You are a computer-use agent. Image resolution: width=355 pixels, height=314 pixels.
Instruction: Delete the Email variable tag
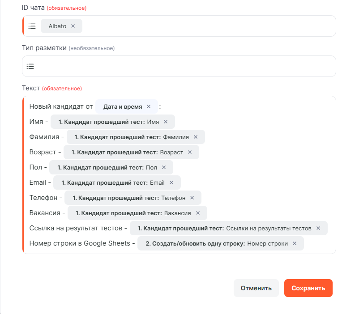tap(171, 182)
